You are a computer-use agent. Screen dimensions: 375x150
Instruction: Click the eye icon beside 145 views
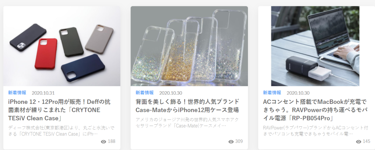coord(358,142)
